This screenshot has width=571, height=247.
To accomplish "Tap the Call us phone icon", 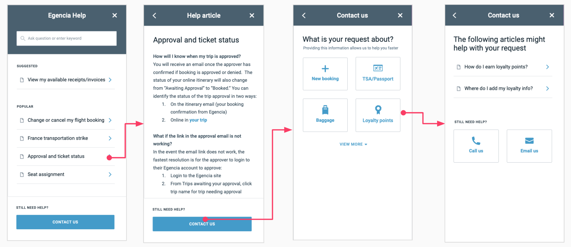I will click(x=476, y=141).
